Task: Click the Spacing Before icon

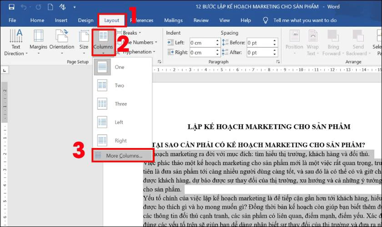Action: (225, 42)
